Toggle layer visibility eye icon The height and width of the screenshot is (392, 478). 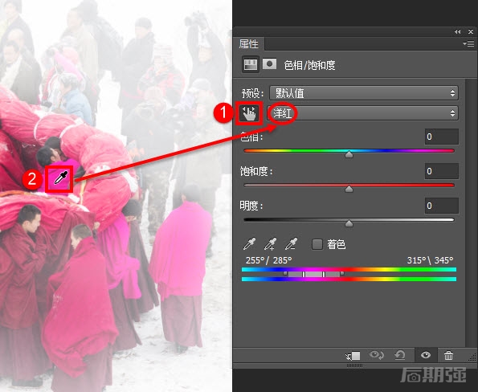click(x=426, y=355)
